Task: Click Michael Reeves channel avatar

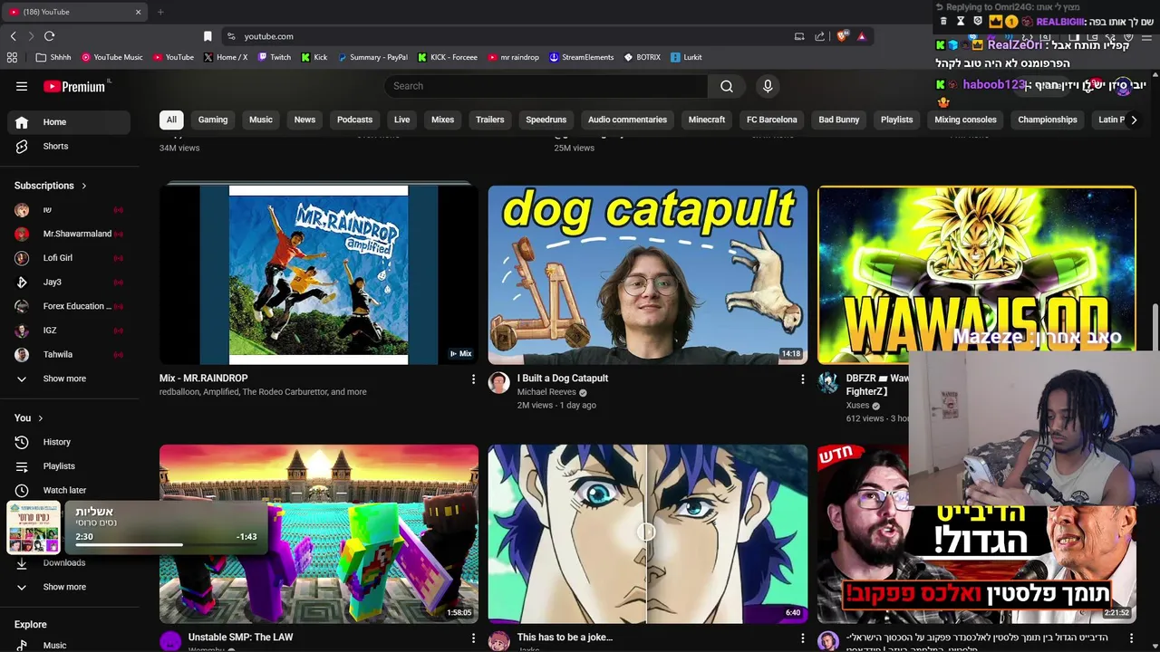Action: [x=498, y=382]
